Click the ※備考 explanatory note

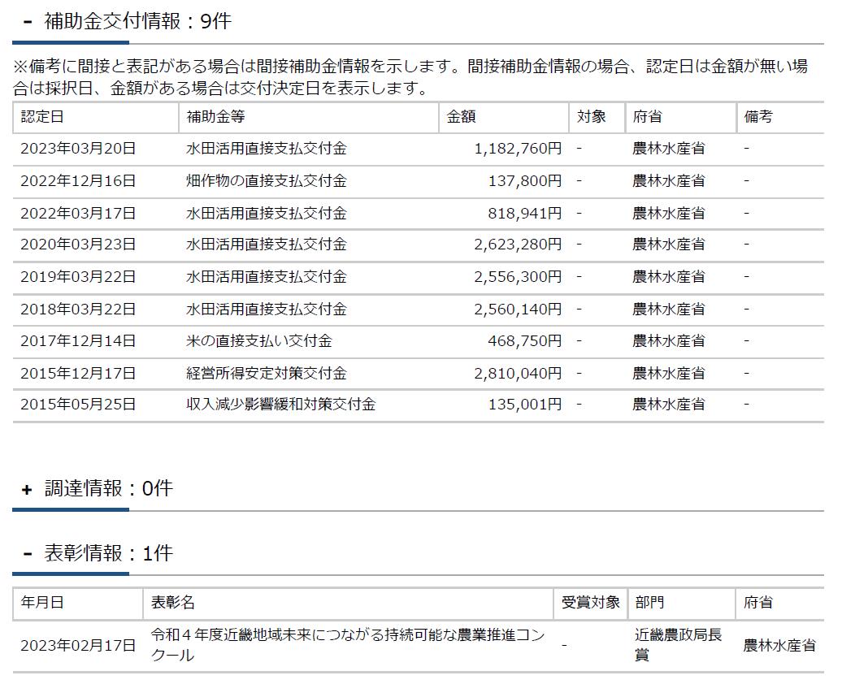tap(410, 77)
